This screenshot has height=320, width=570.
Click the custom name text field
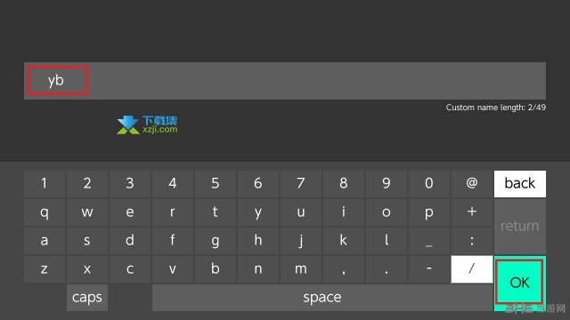tap(285, 81)
